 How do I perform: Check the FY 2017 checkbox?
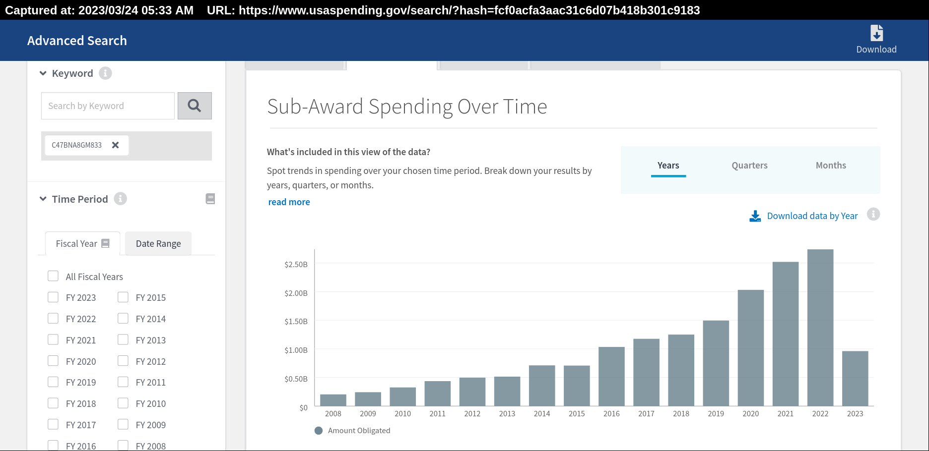[53, 424]
